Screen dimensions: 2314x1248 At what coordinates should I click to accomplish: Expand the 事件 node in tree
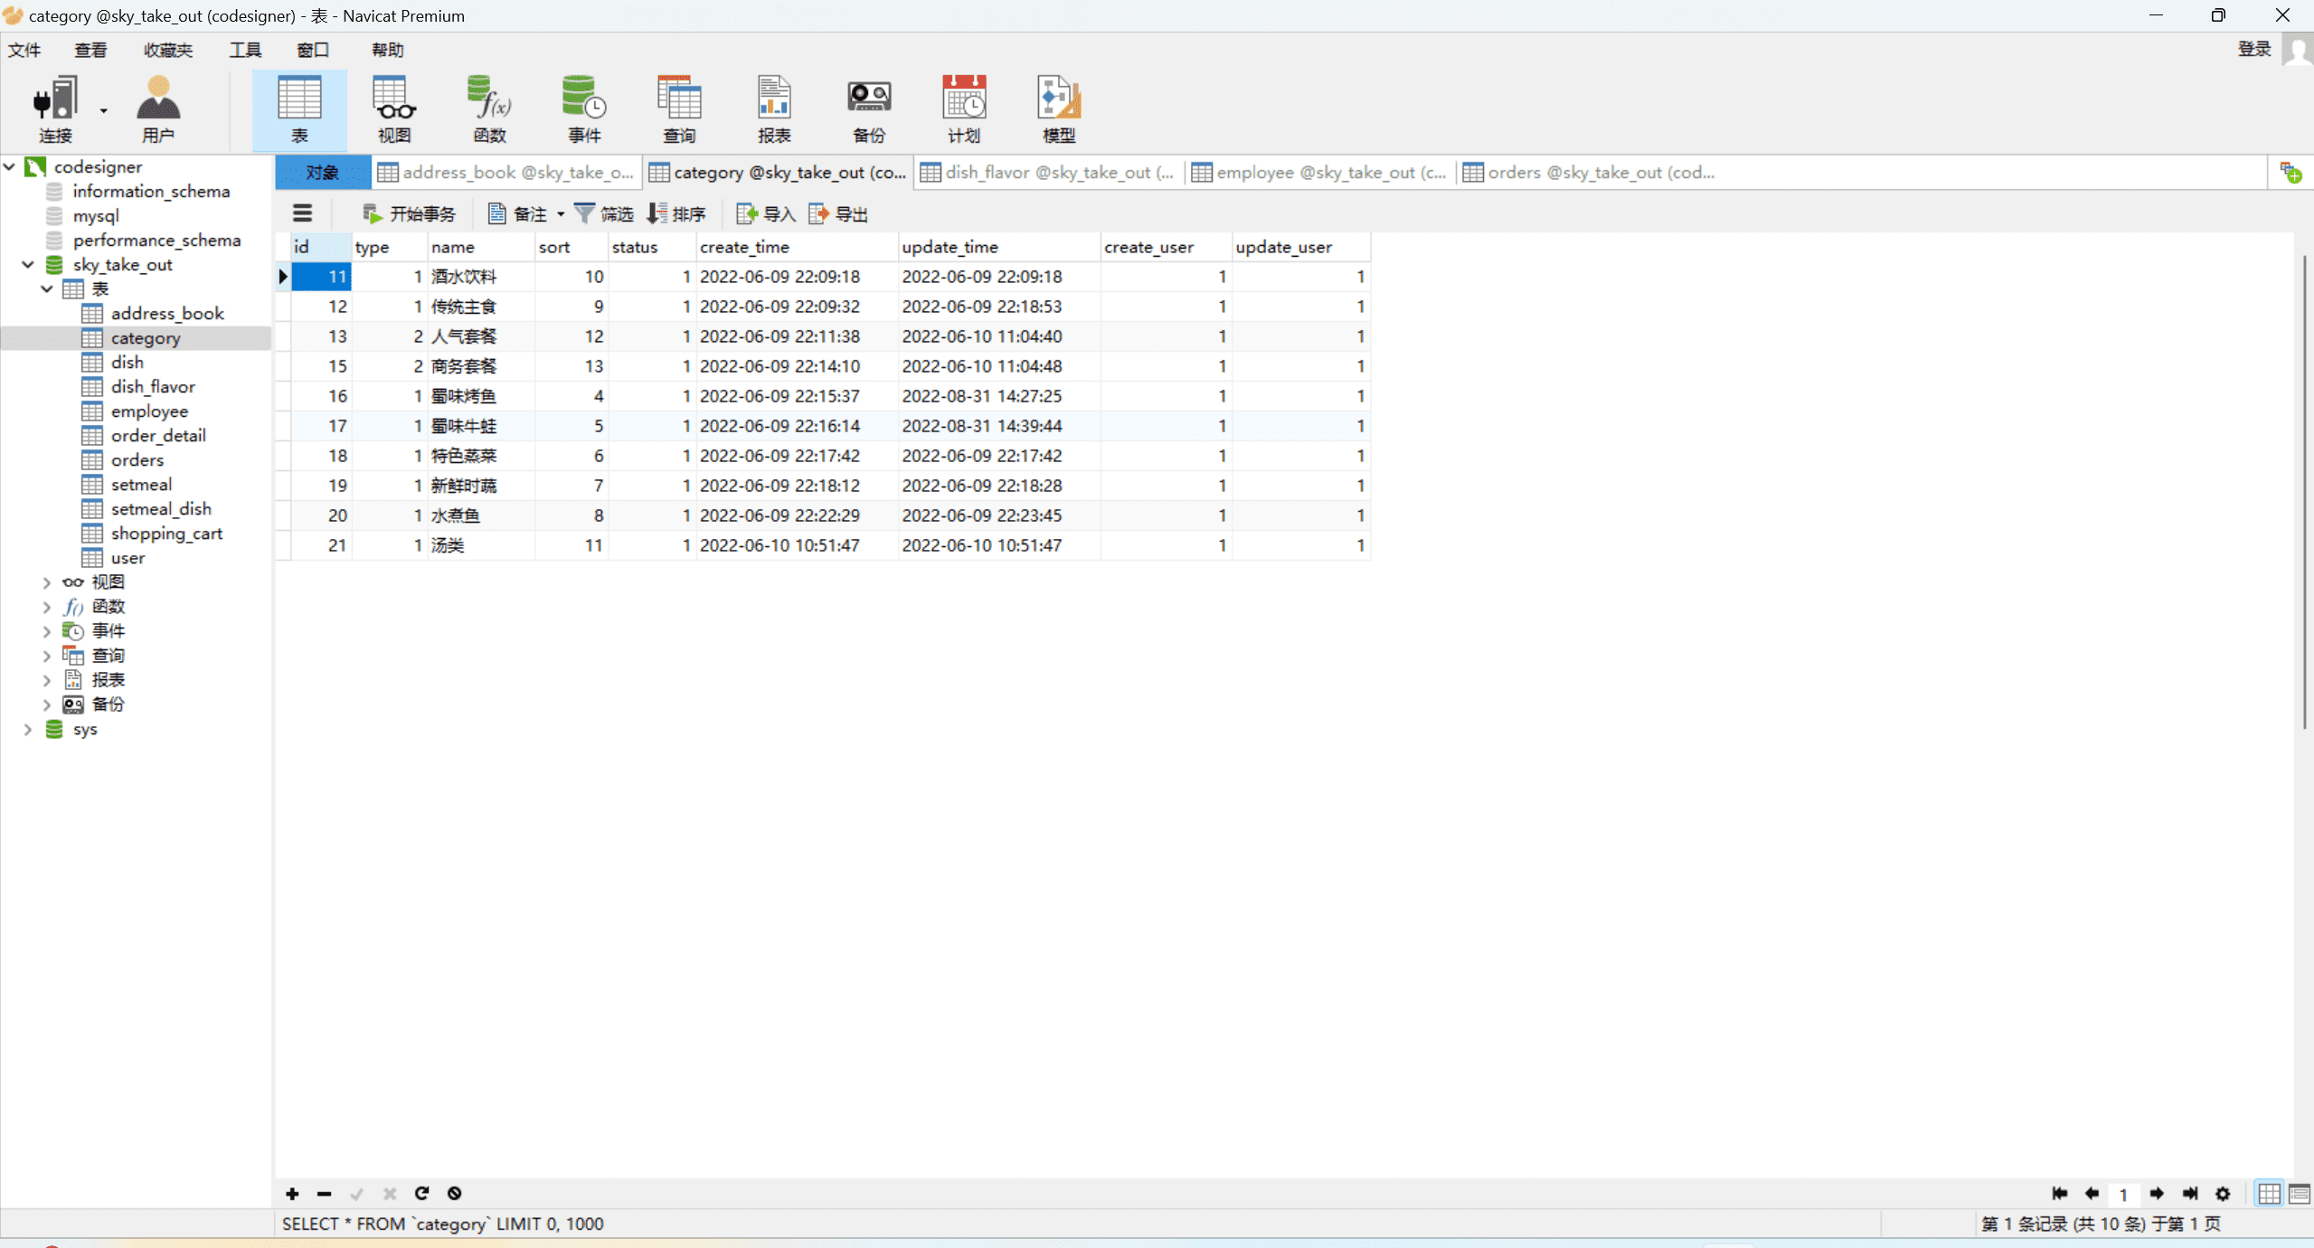click(x=47, y=631)
